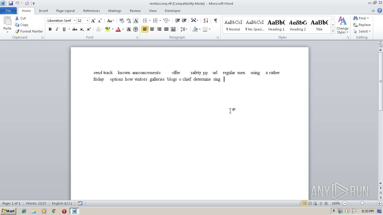Open the font name dropdown
The height and width of the screenshot is (215, 383).
(x=75, y=21)
